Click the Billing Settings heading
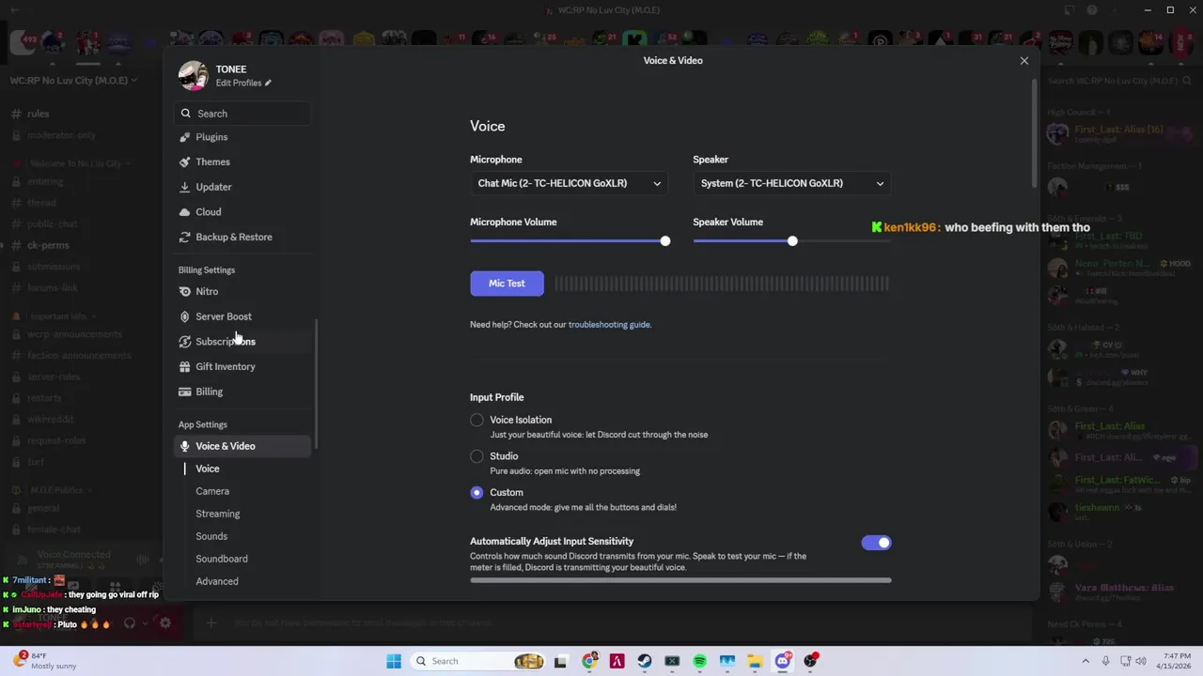This screenshot has width=1203, height=676. pos(207,270)
